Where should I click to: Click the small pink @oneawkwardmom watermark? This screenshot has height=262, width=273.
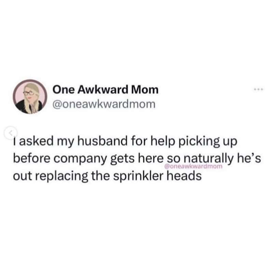click(193, 167)
